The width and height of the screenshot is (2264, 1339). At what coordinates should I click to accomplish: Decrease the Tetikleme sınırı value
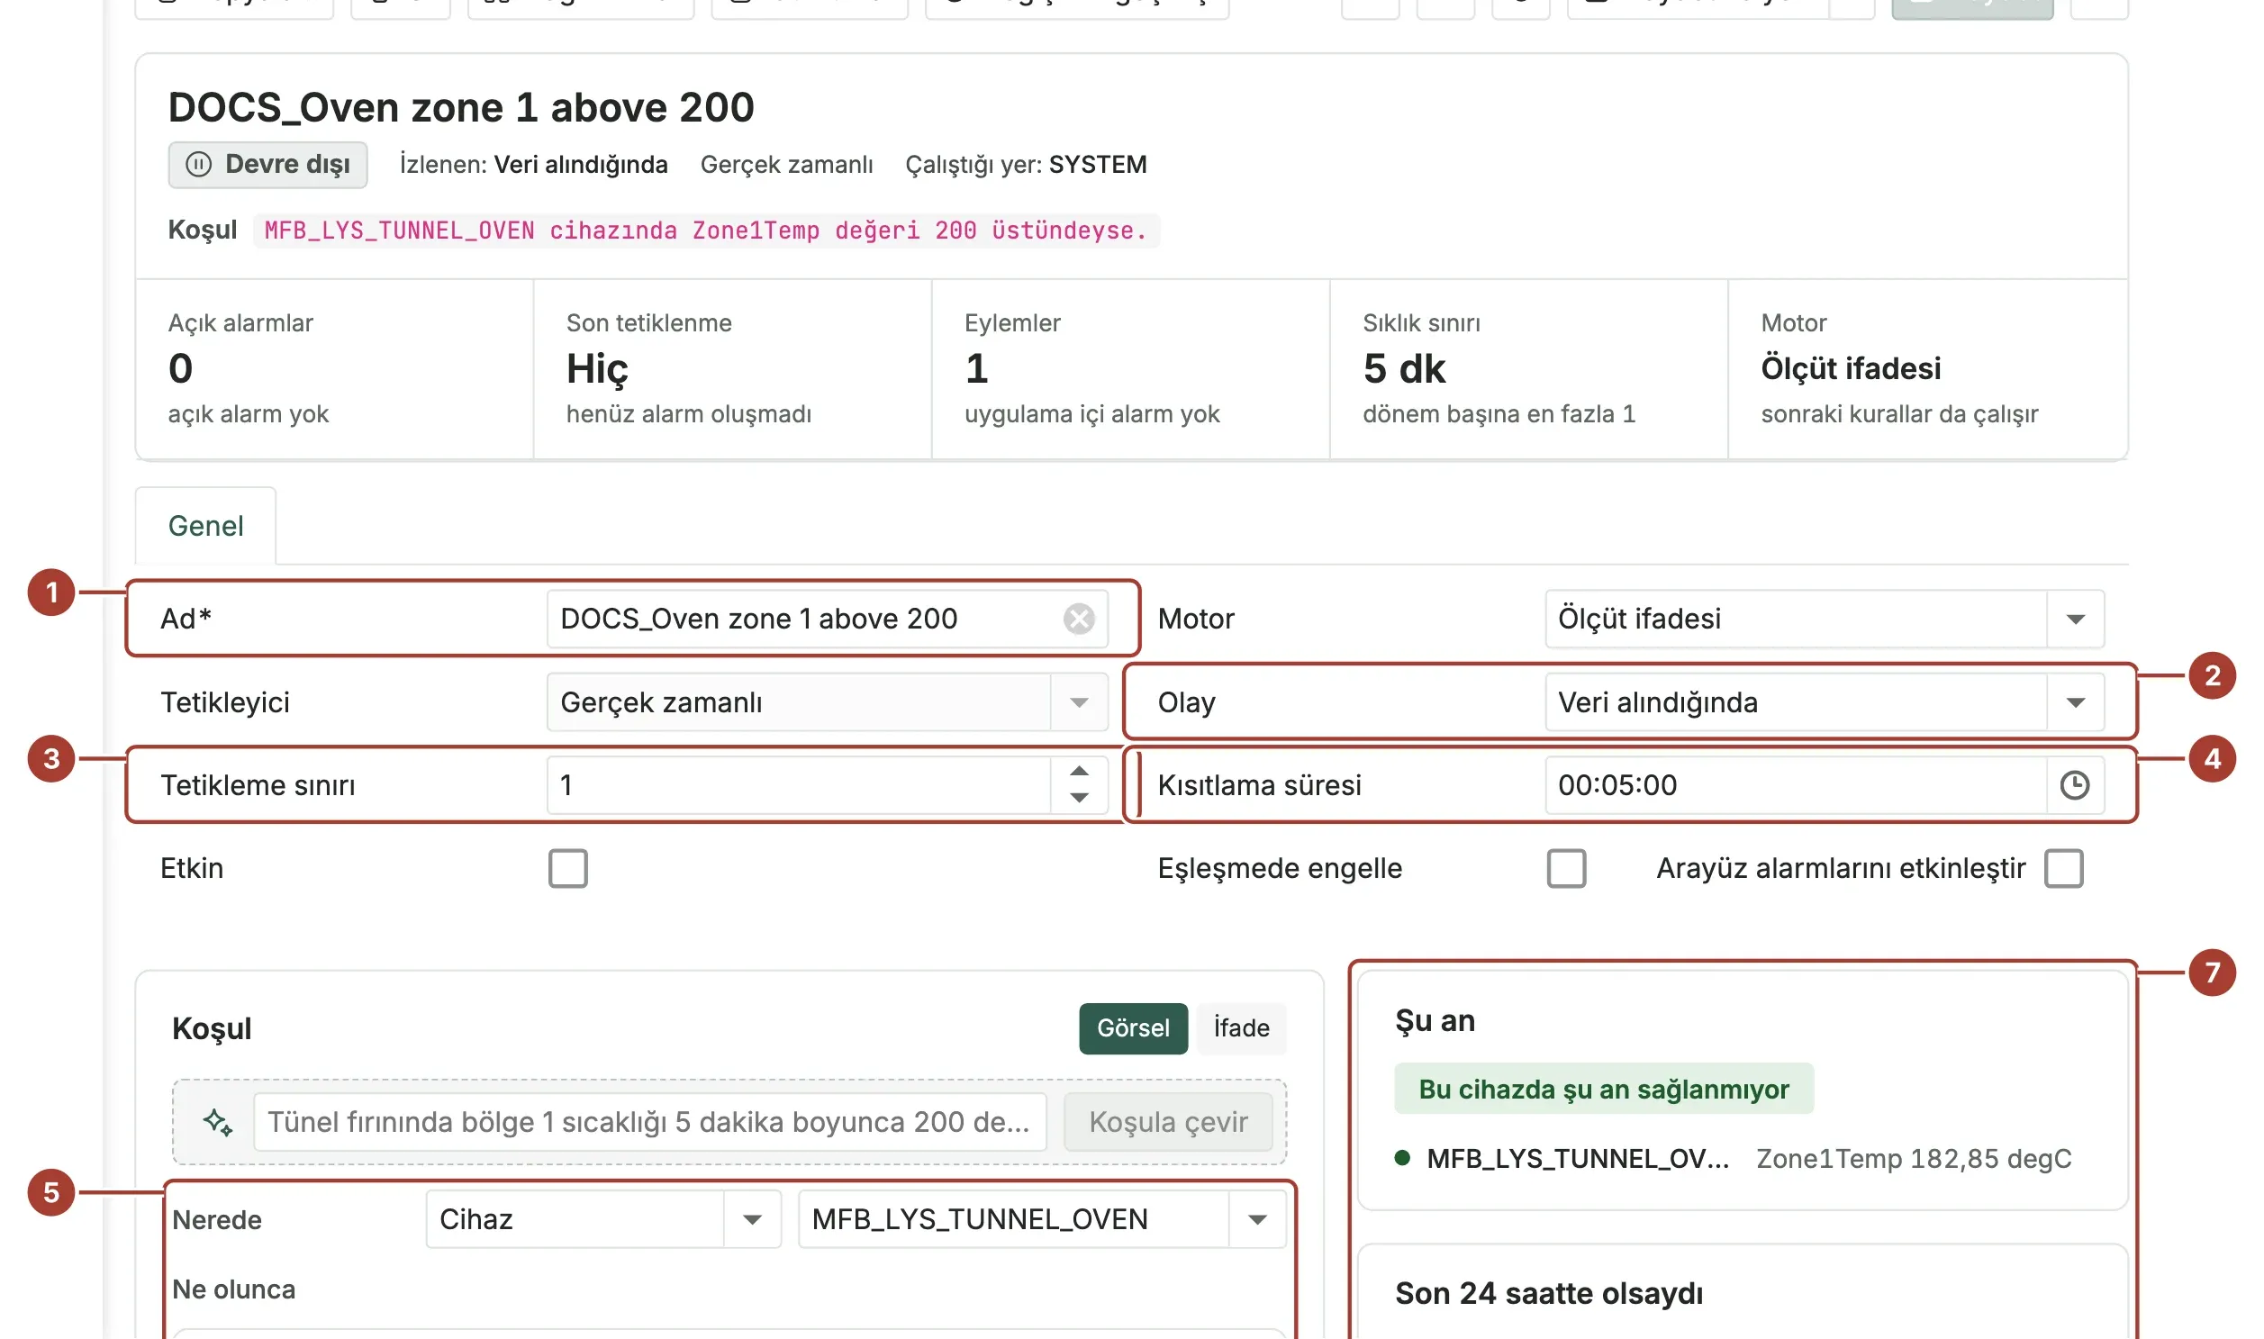(1078, 798)
